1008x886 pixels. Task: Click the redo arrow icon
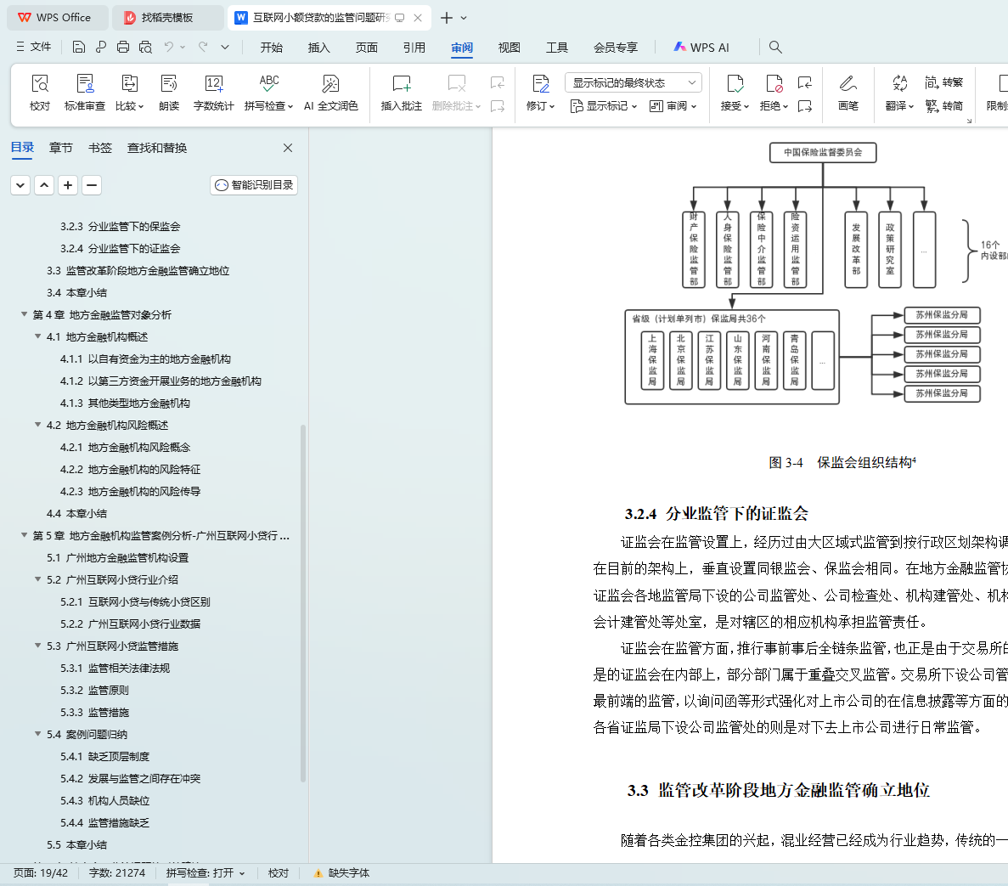tap(203, 47)
